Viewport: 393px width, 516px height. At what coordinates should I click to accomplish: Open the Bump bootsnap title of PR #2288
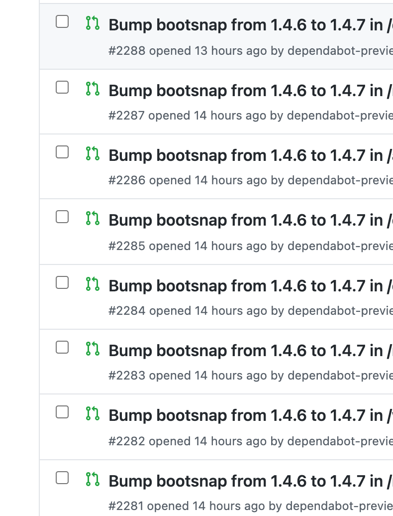(251, 25)
